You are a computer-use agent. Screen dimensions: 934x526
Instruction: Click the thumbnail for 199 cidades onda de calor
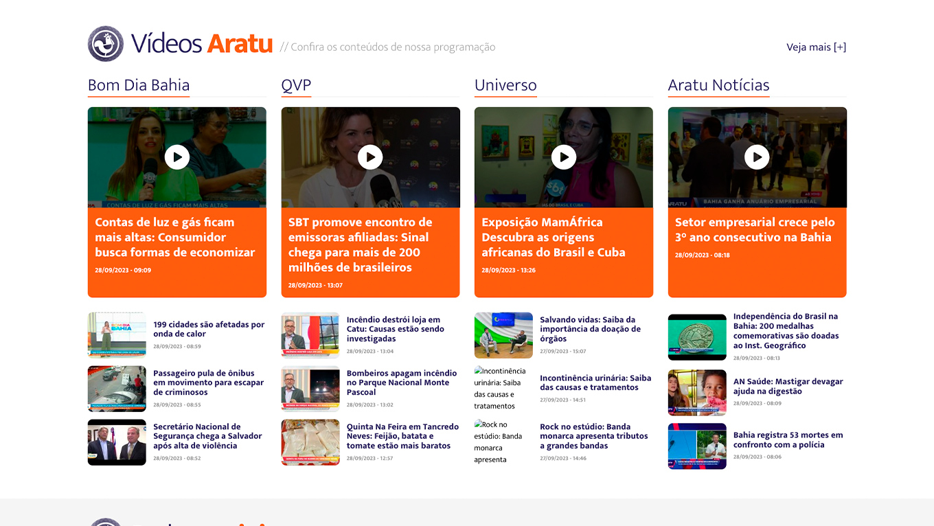117,335
